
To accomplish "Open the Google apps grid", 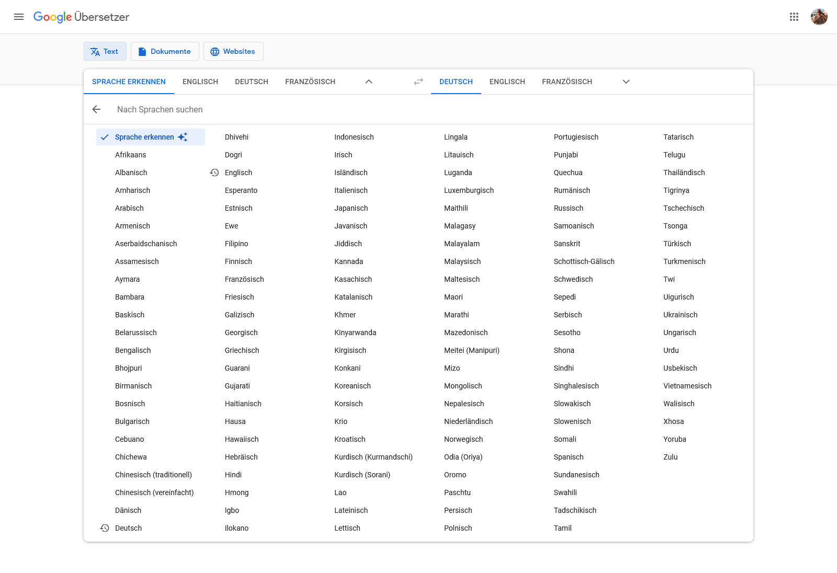I will (x=794, y=17).
